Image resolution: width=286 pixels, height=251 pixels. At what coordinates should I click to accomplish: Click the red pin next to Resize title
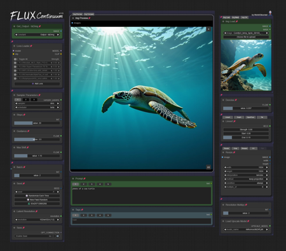pos(234,152)
